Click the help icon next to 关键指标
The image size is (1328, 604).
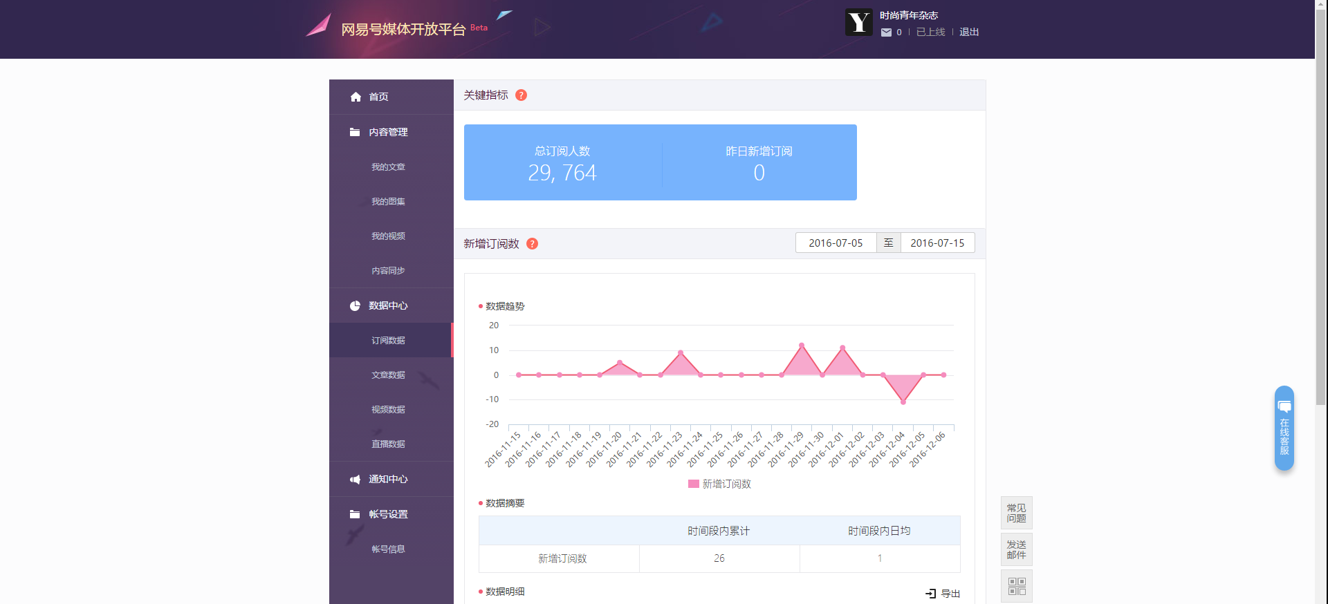(x=521, y=95)
